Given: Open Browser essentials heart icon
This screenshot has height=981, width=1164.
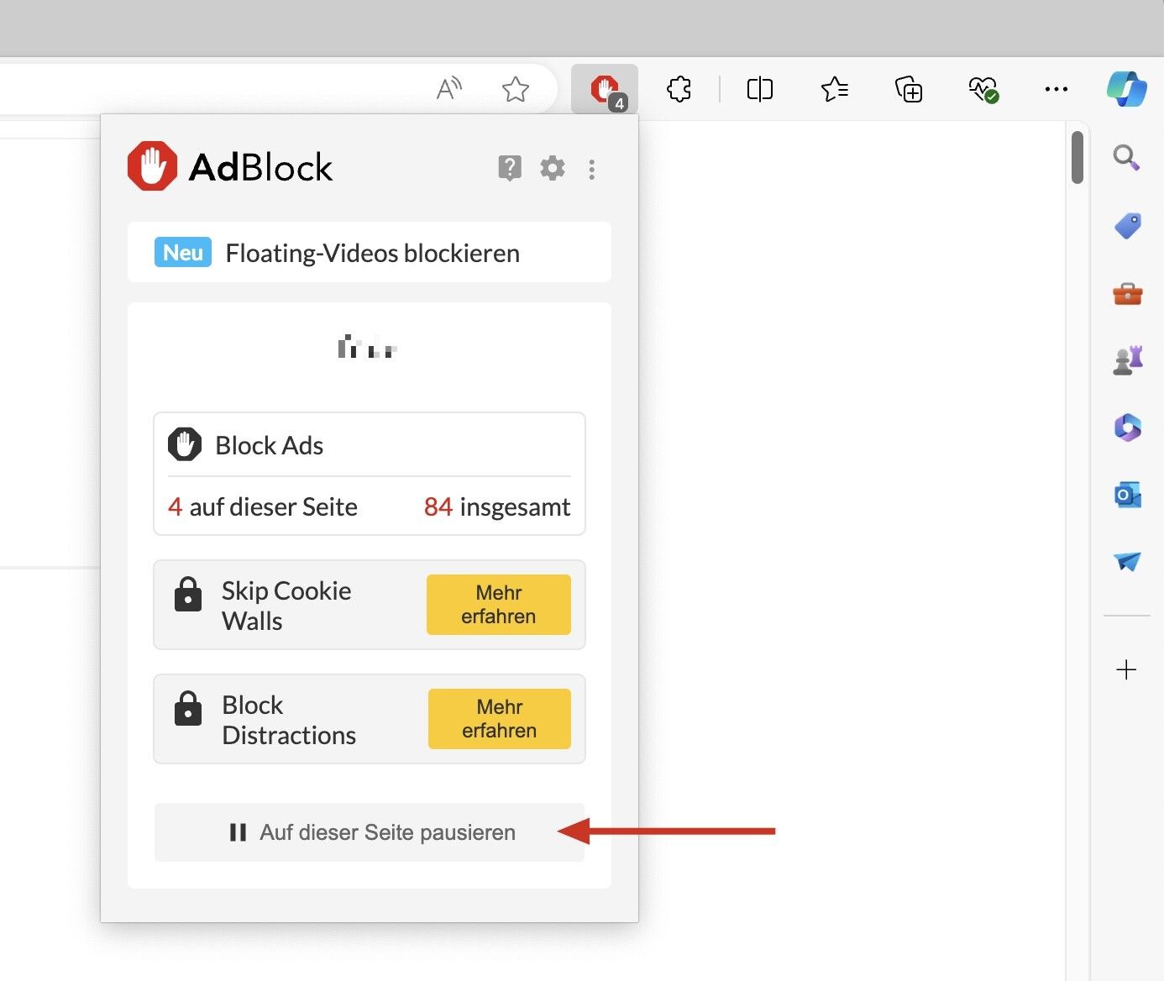Looking at the screenshot, I should pyautogui.click(x=983, y=89).
